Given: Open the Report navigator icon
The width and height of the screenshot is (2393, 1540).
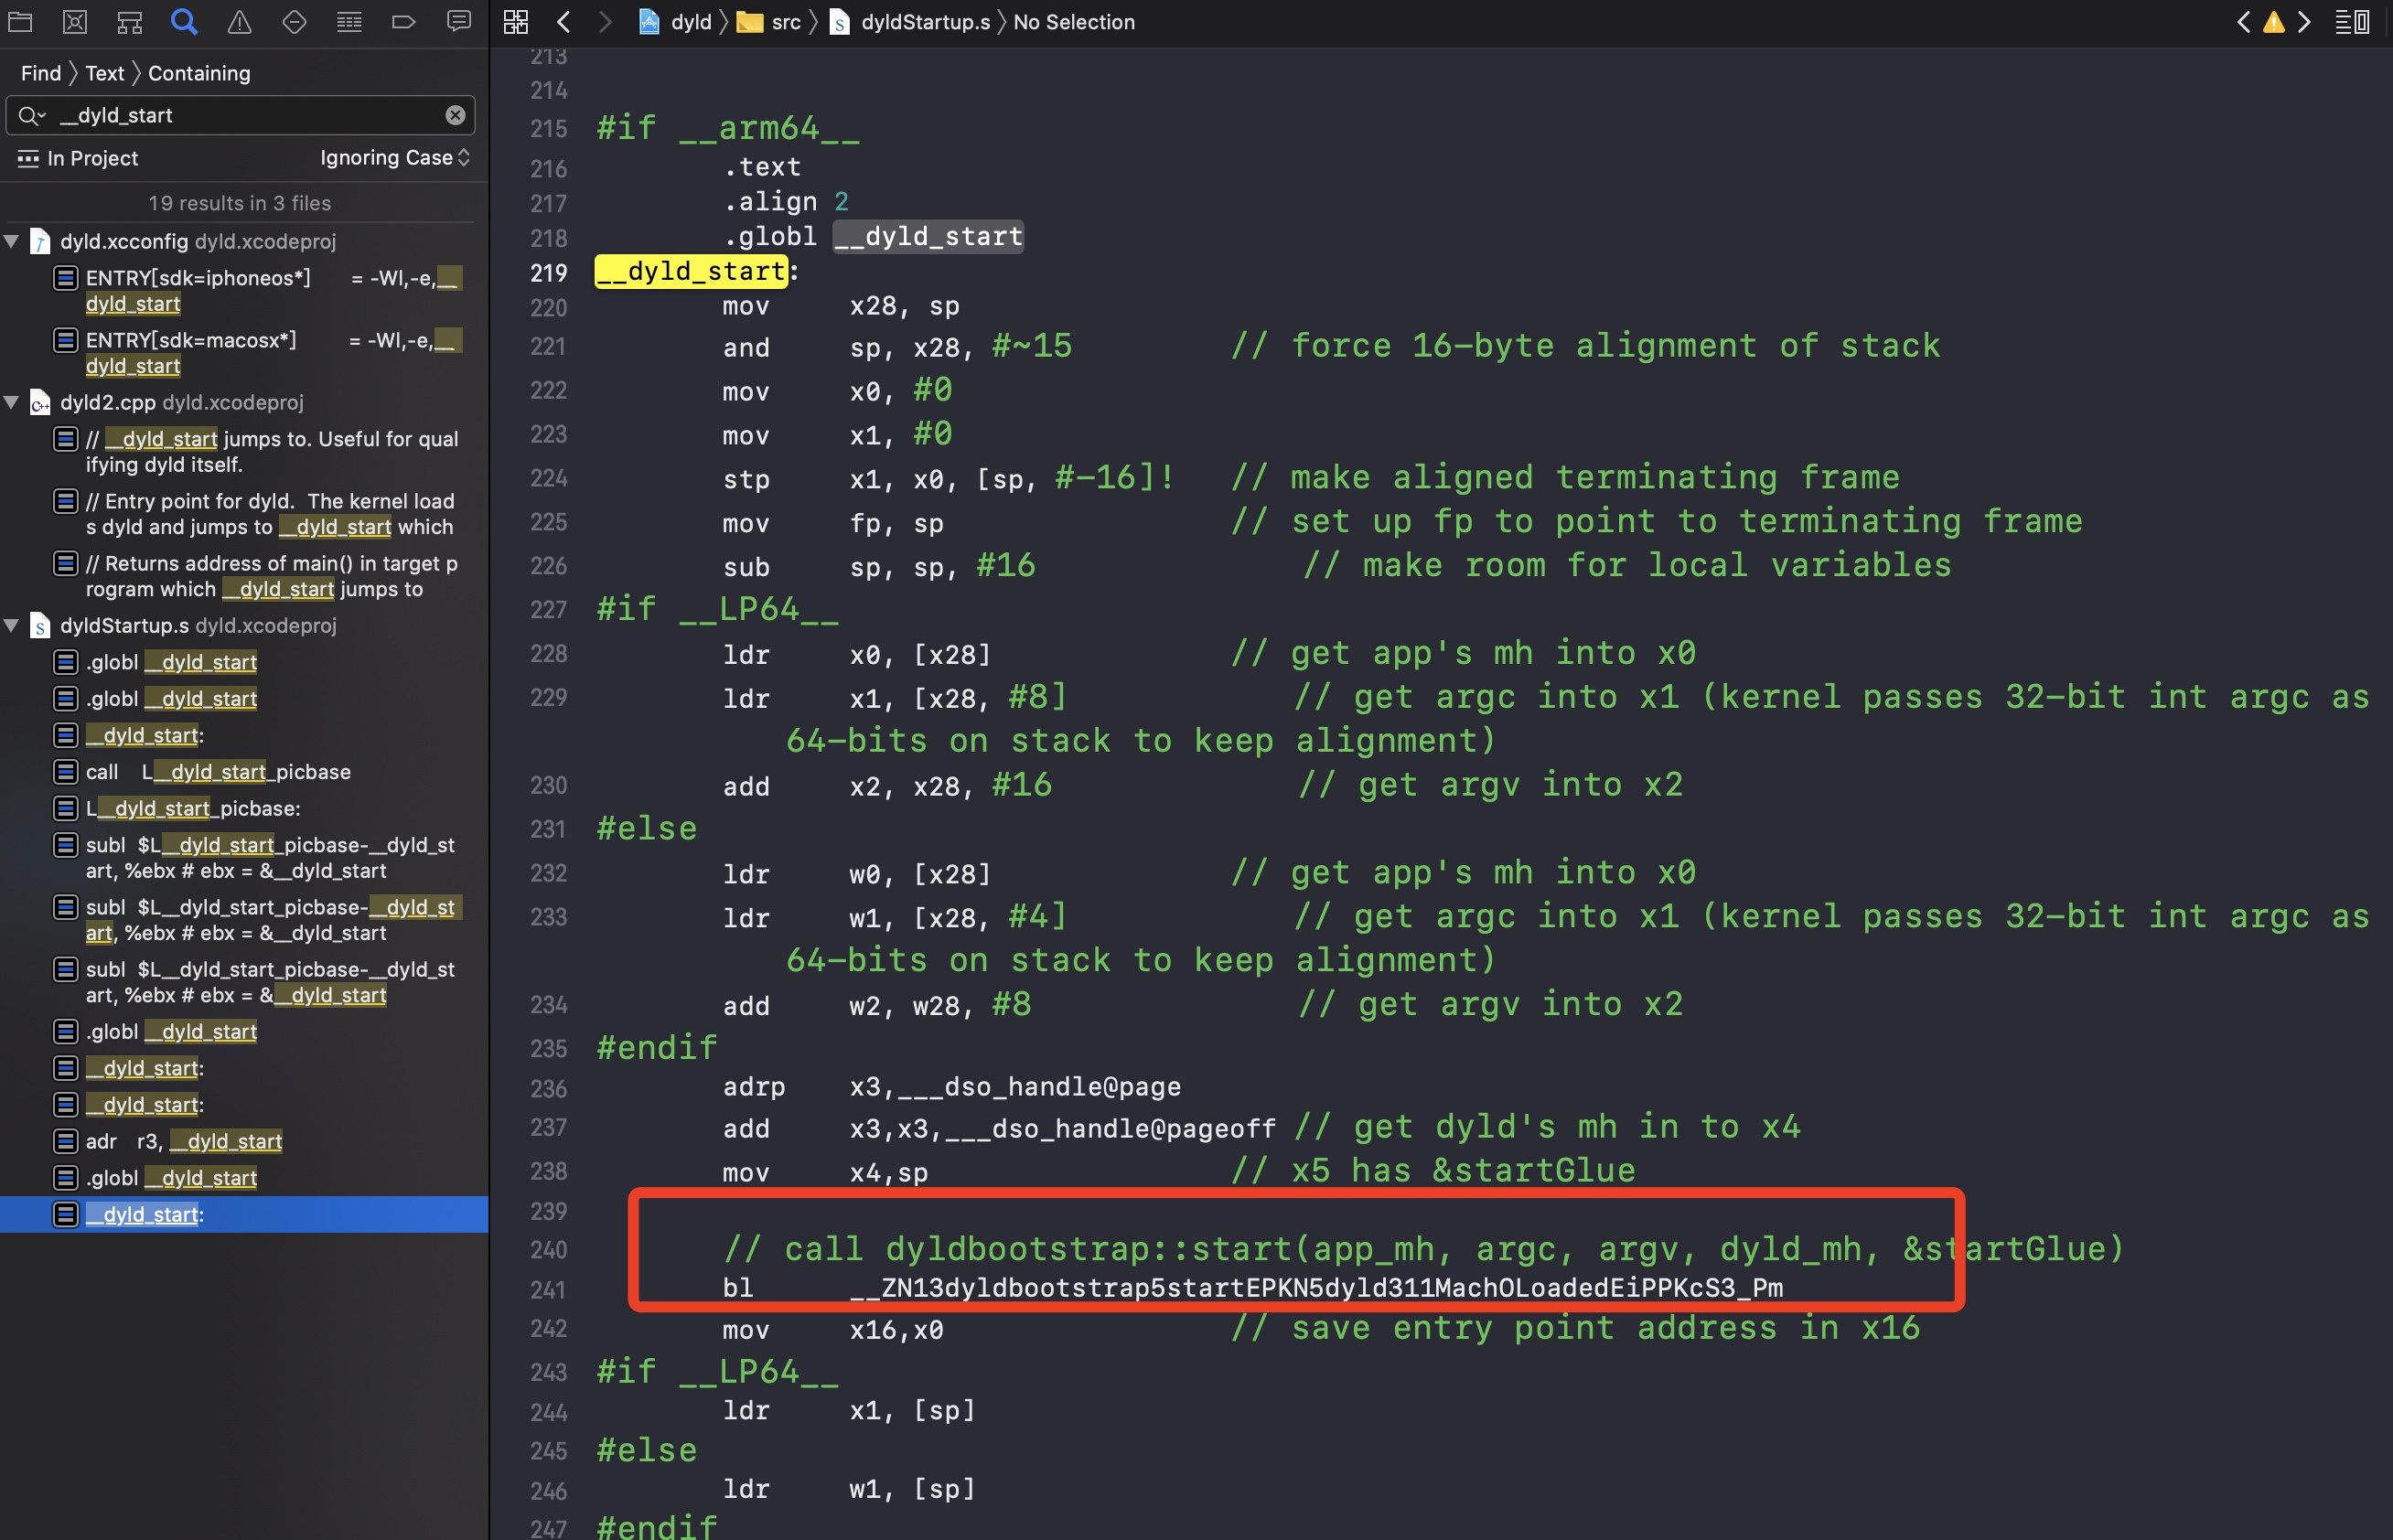Looking at the screenshot, I should (459, 21).
